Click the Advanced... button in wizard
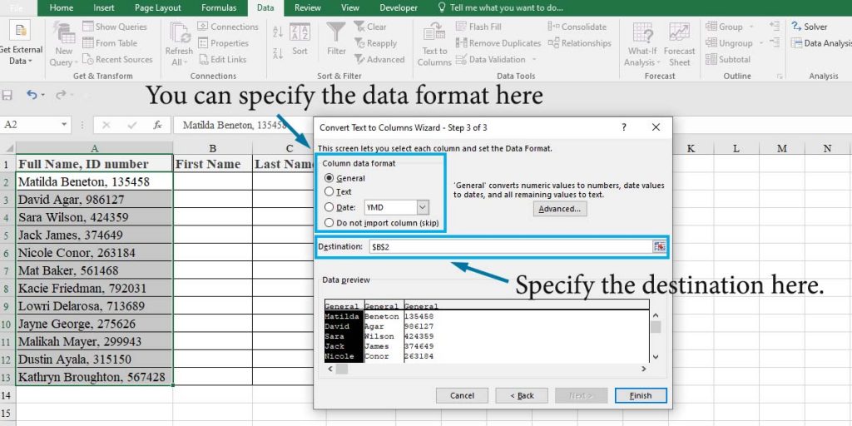 [560, 209]
